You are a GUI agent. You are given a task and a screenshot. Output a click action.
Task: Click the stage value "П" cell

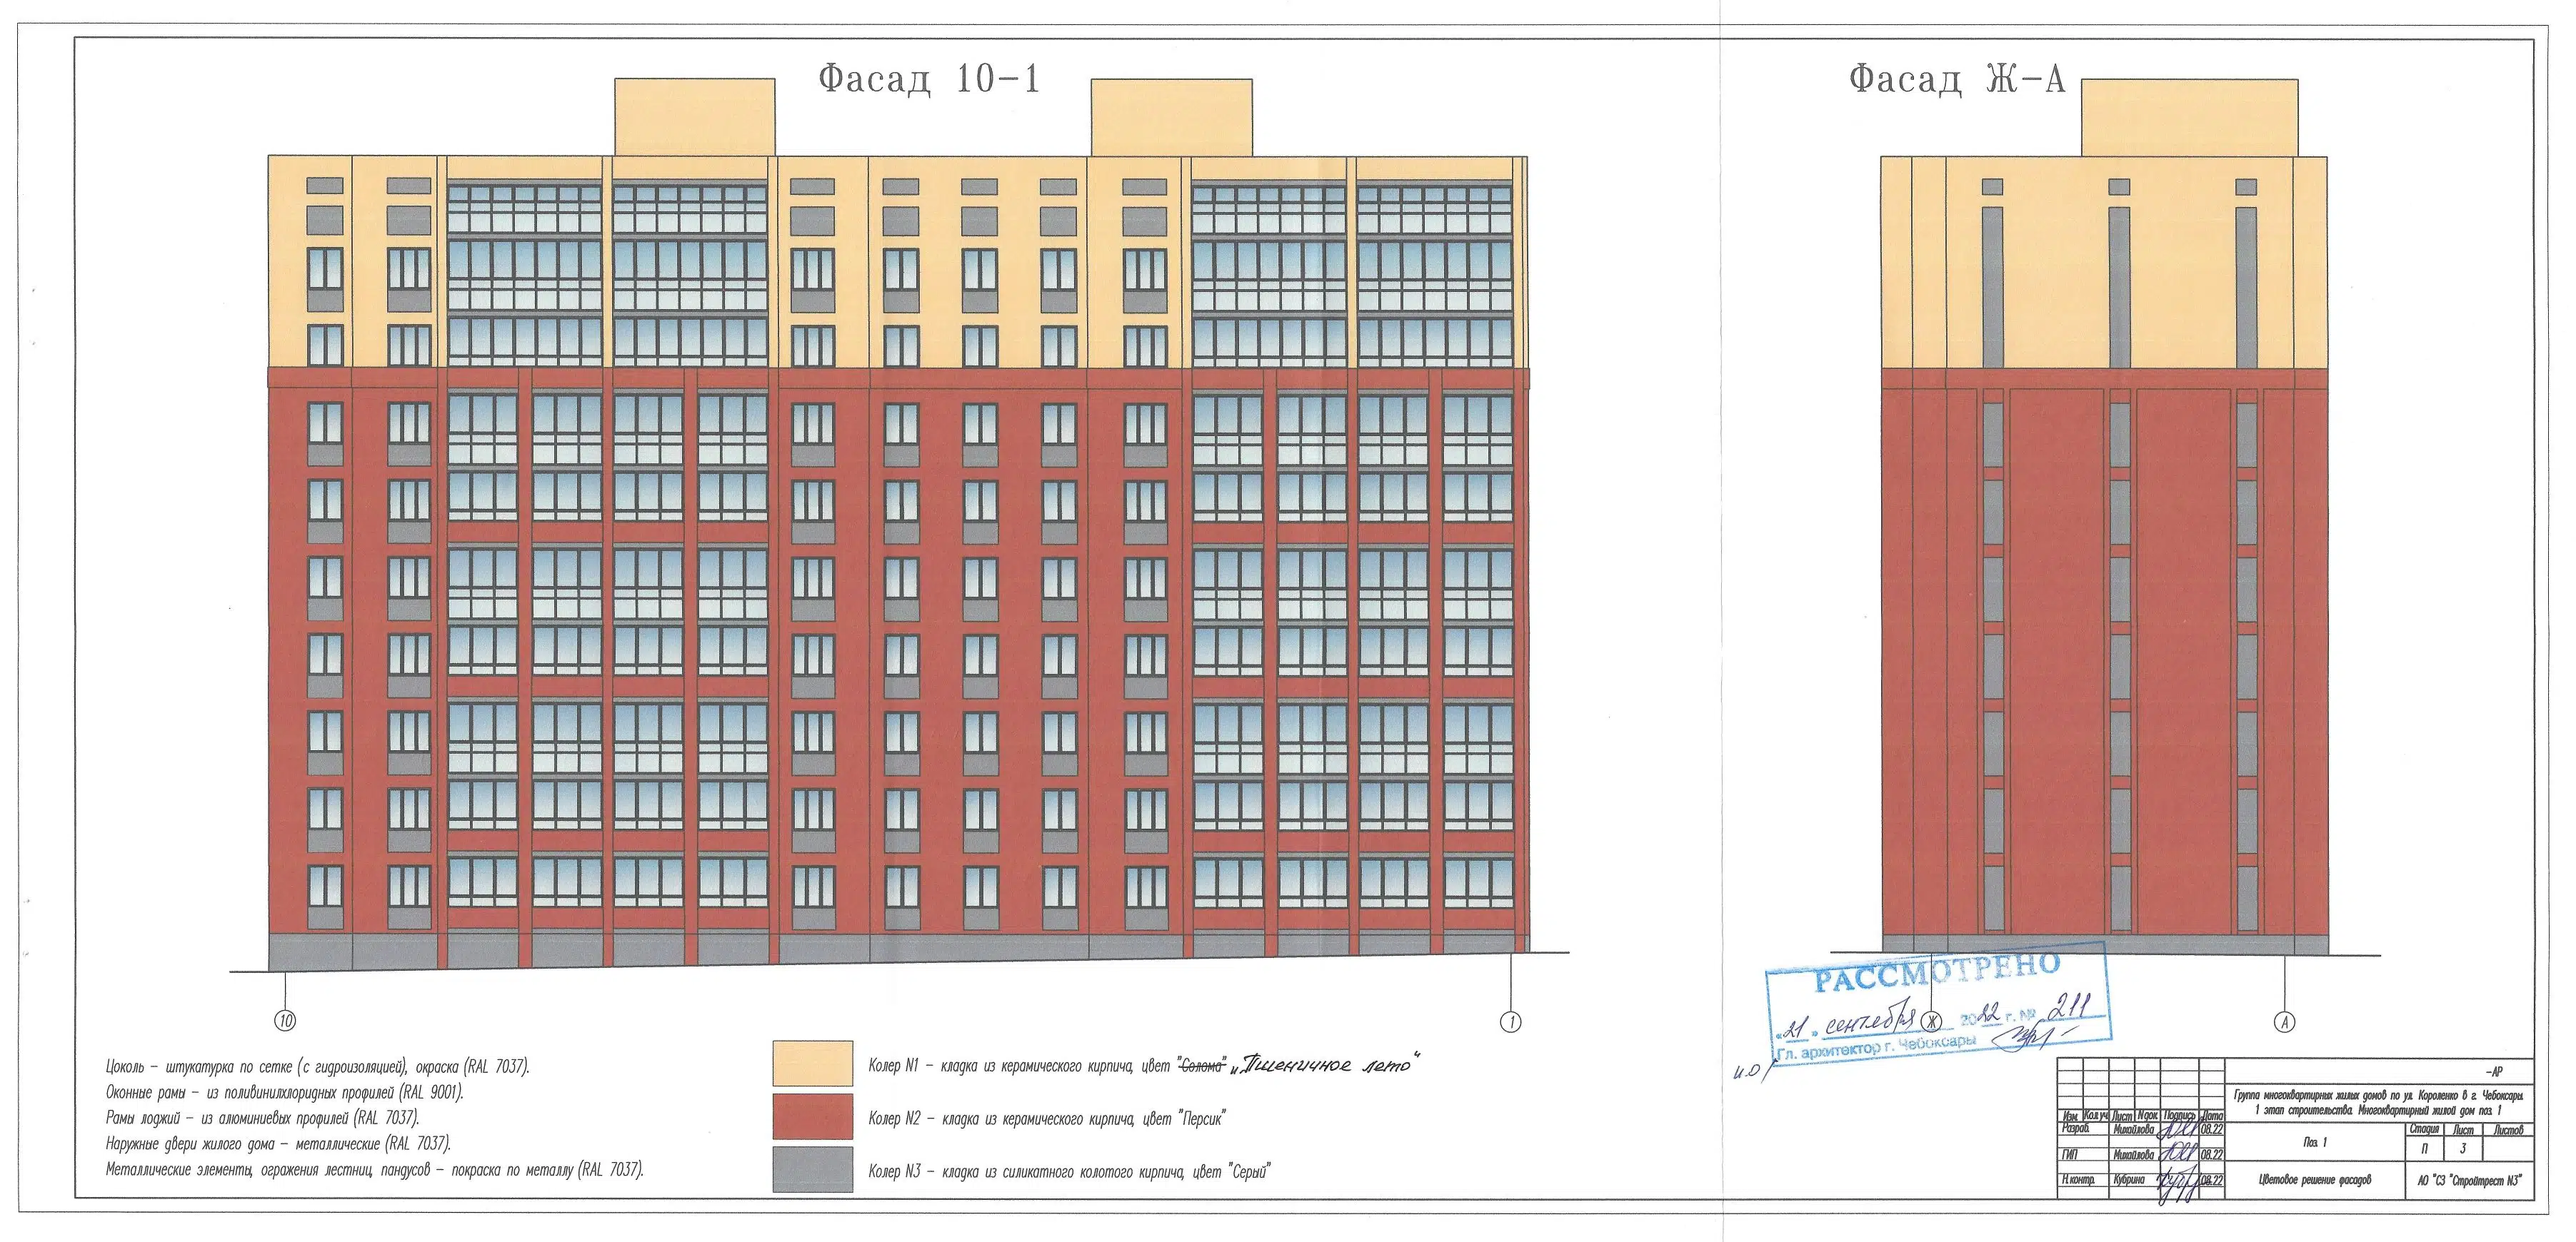(x=2425, y=1149)
